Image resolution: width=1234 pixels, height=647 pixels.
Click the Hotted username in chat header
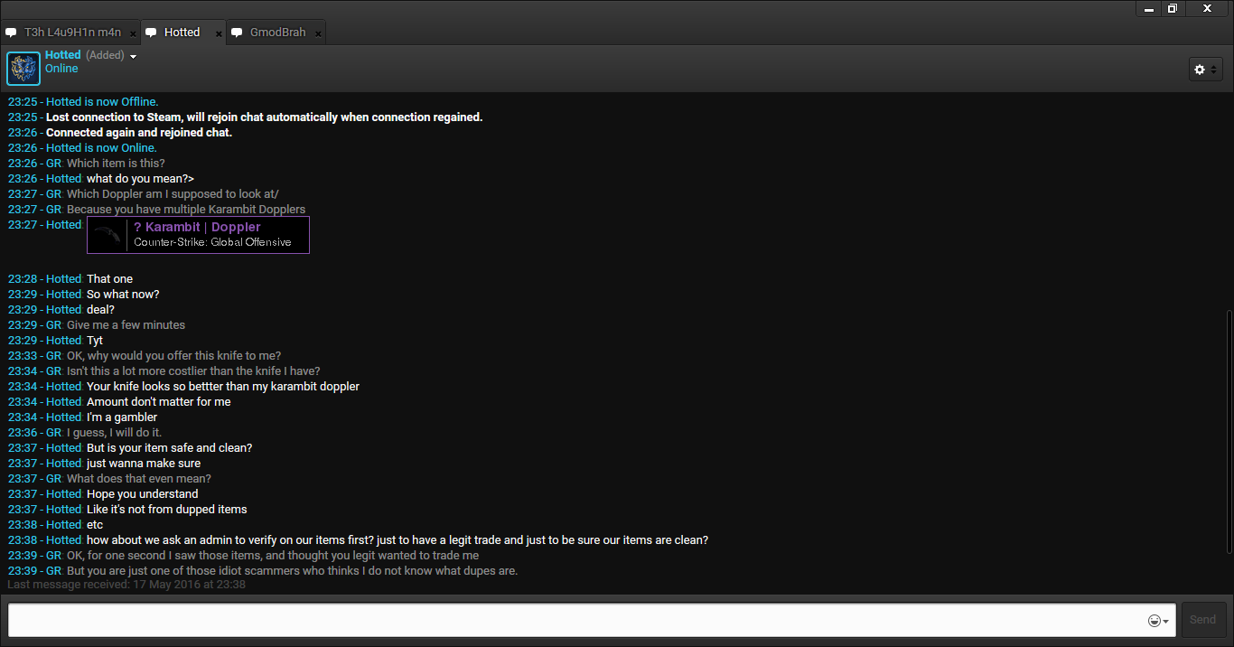tap(62, 55)
